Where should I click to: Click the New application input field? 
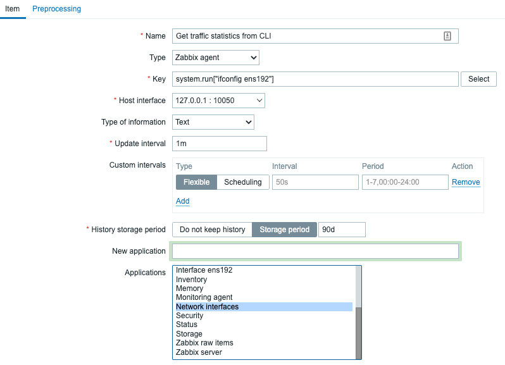coord(315,251)
